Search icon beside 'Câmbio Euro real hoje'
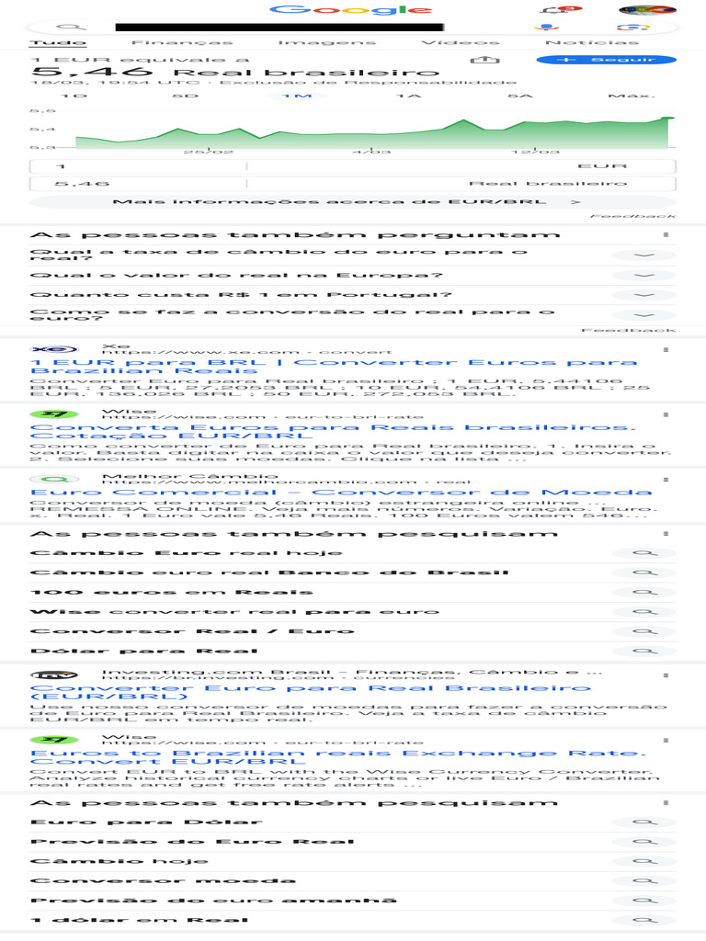 point(644,553)
